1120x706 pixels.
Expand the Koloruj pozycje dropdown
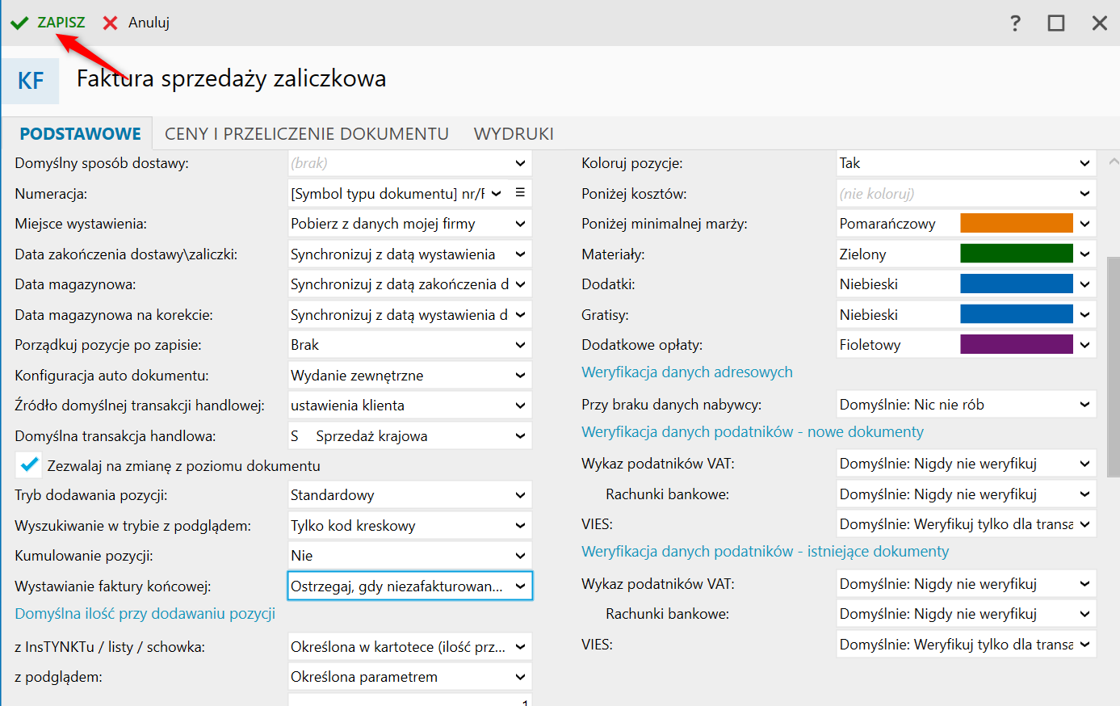(x=1084, y=163)
